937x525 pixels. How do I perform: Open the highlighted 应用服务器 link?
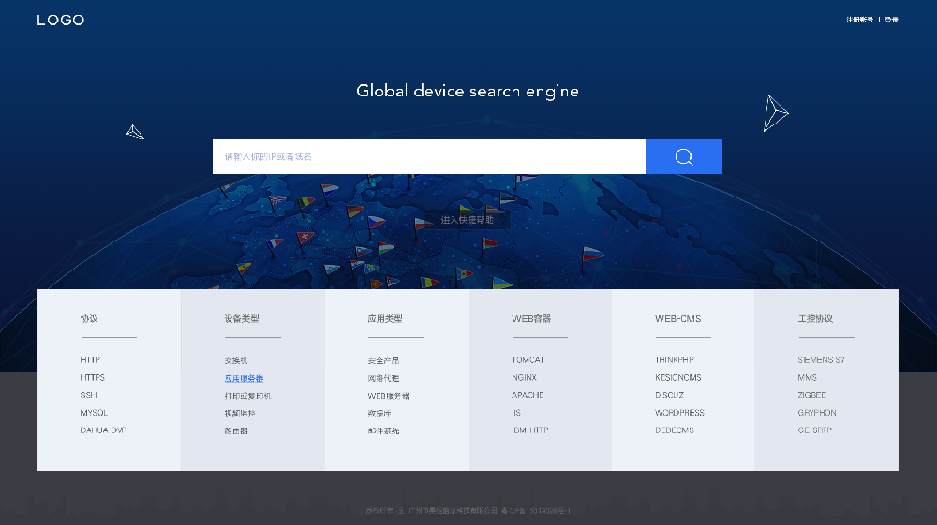[244, 378]
